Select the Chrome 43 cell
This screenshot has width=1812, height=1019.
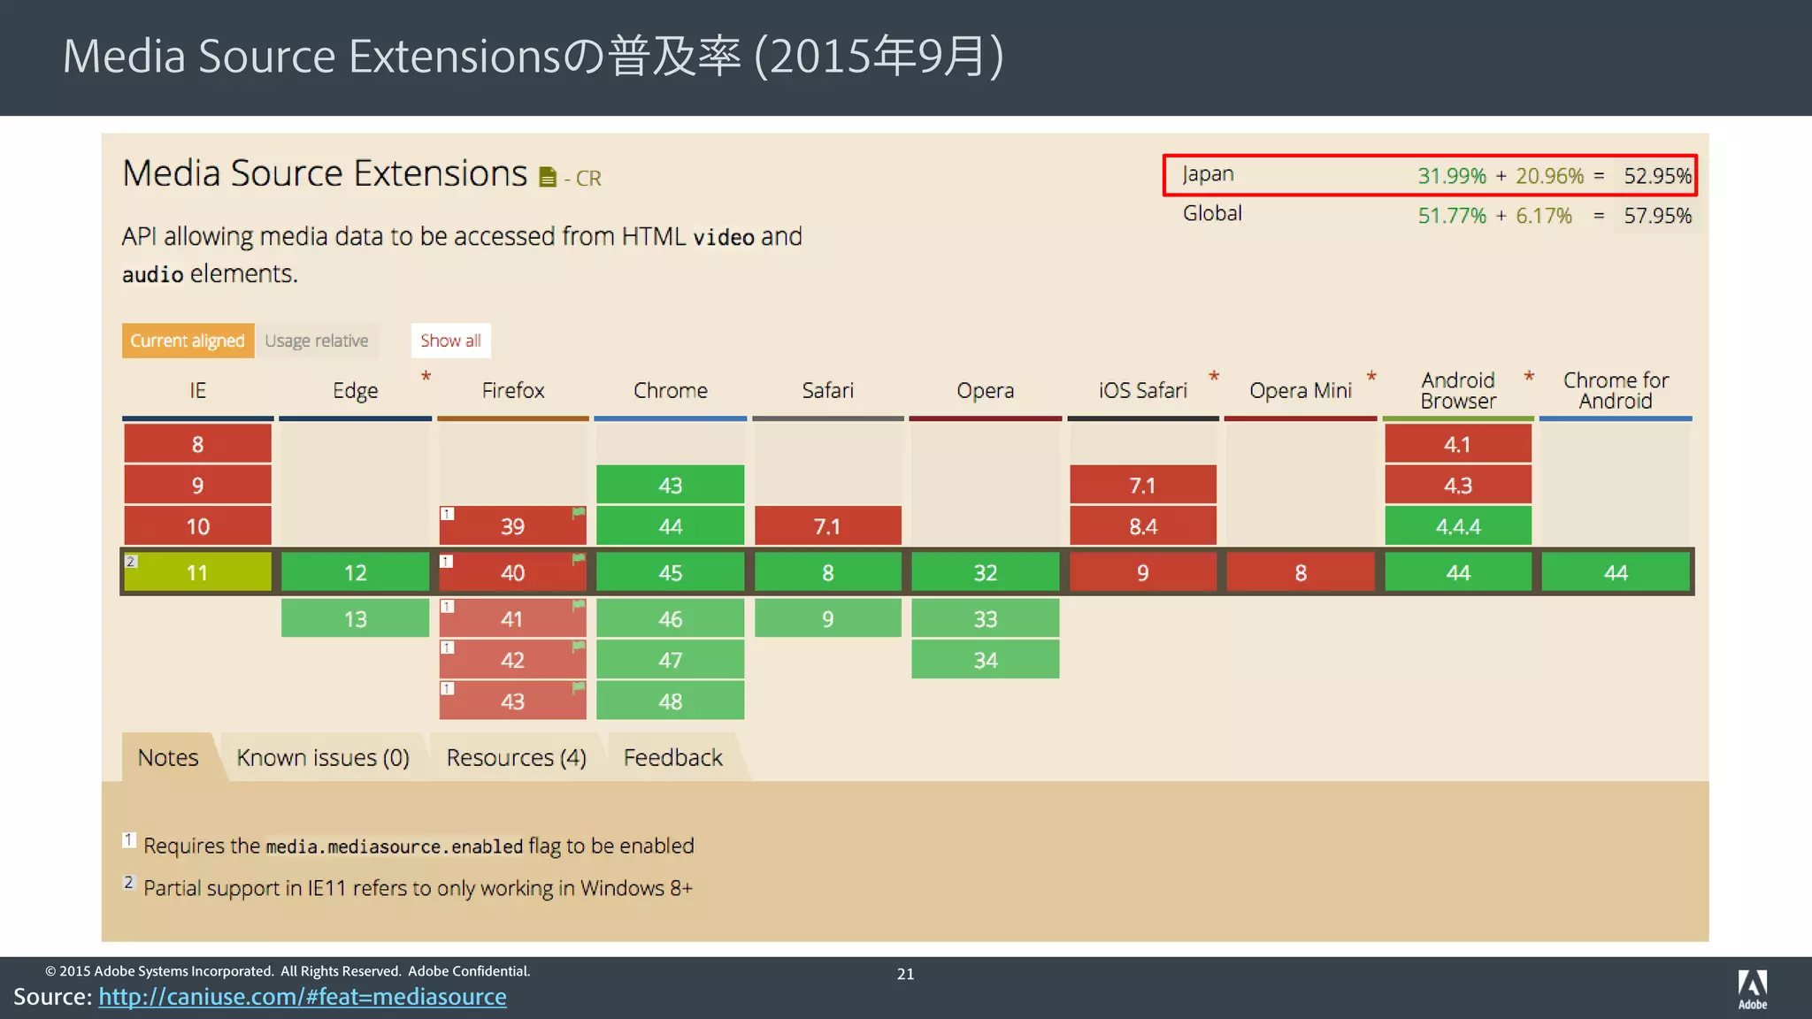click(x=670, y=485)
